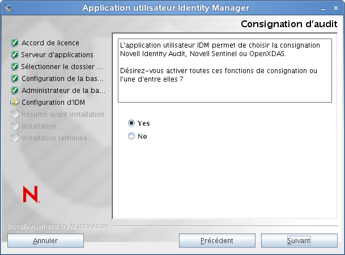The width and height of the screenshot is (345, 255).
Task: Click the checkmark icon next to Serveur d'applications
Action: [15, 55]
